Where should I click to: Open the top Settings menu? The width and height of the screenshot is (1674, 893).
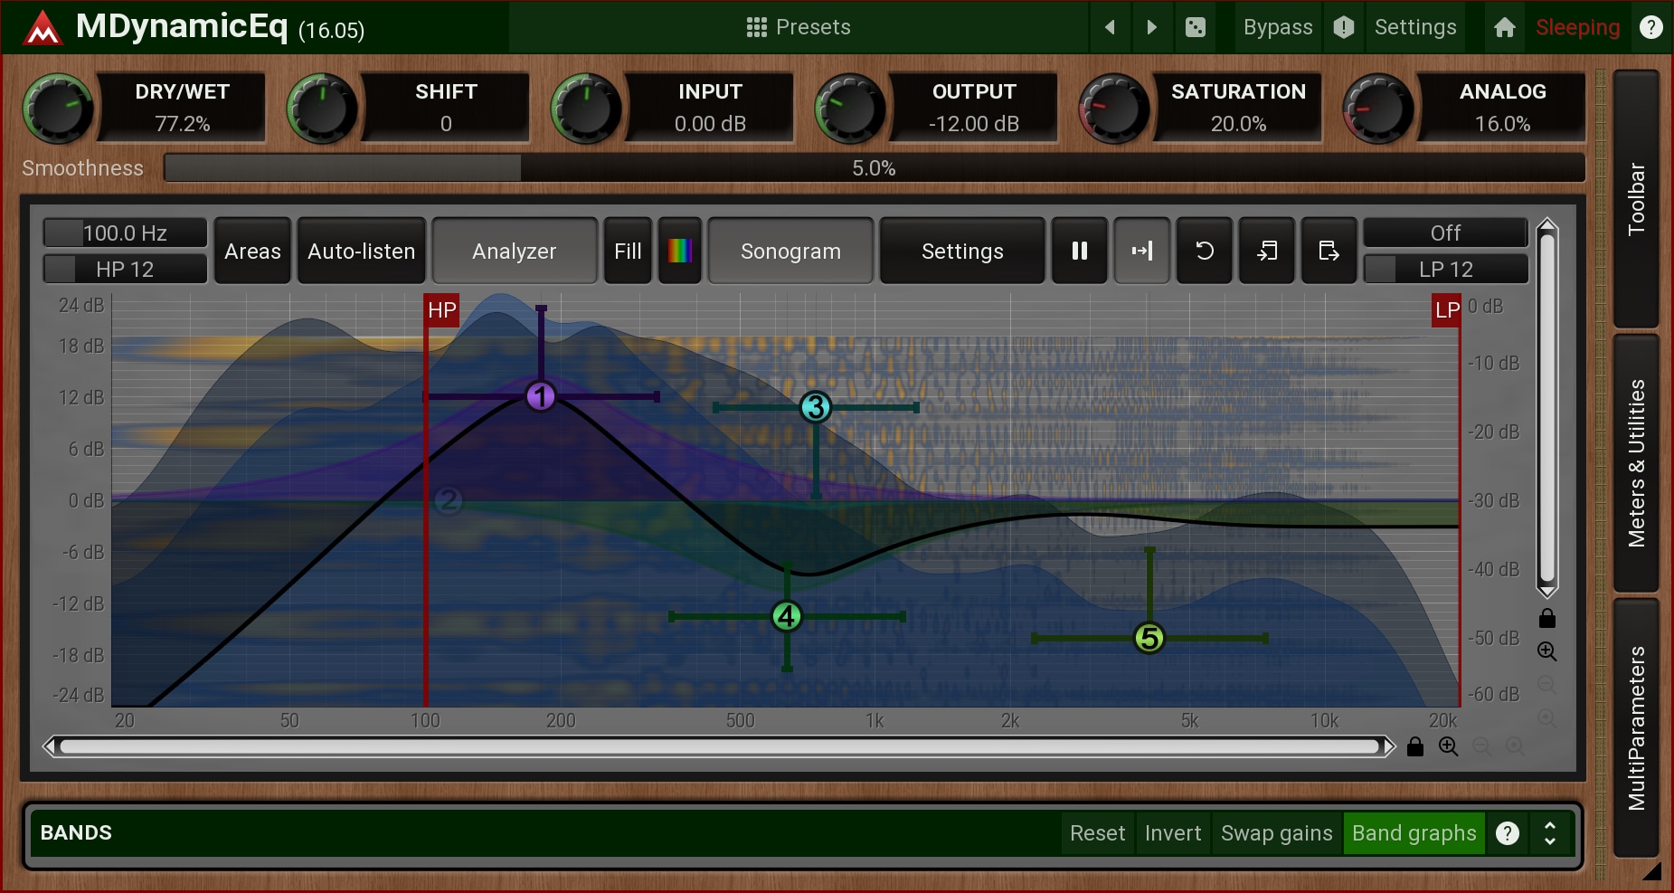pyautogui.click(x=1415, y=27)
